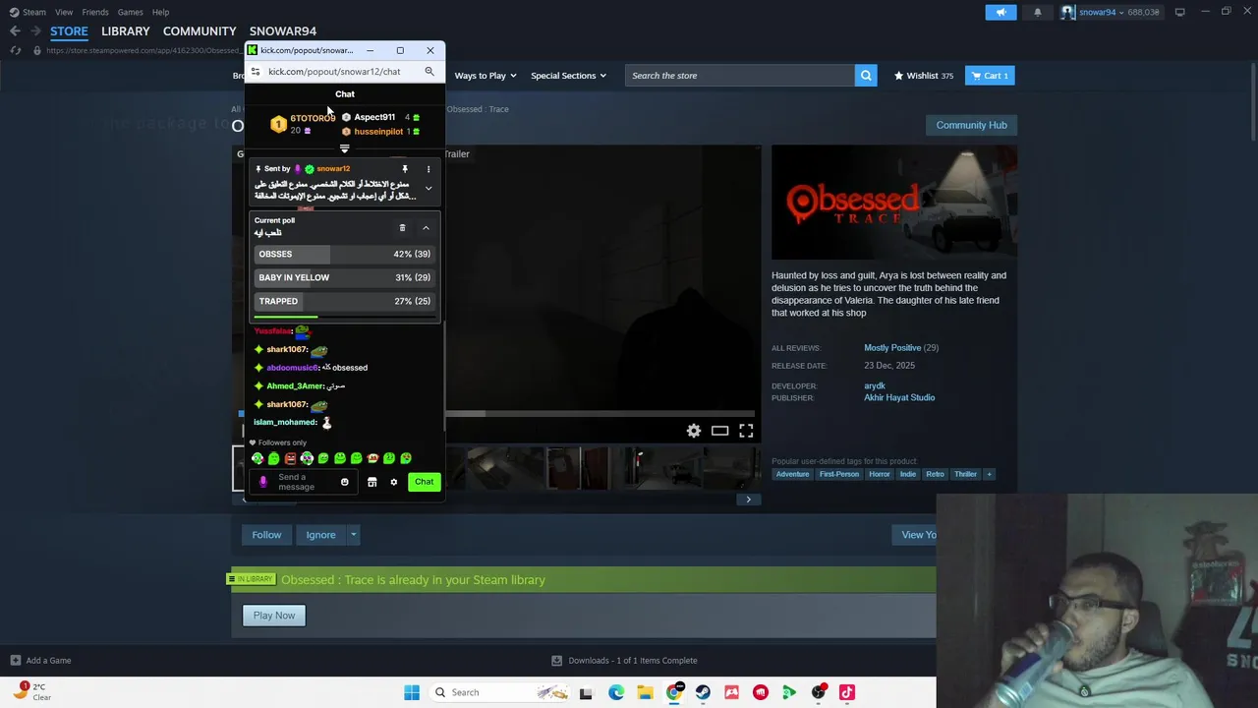
Task: Vote for TRAPPED poll option
Action: pos(344,301)
